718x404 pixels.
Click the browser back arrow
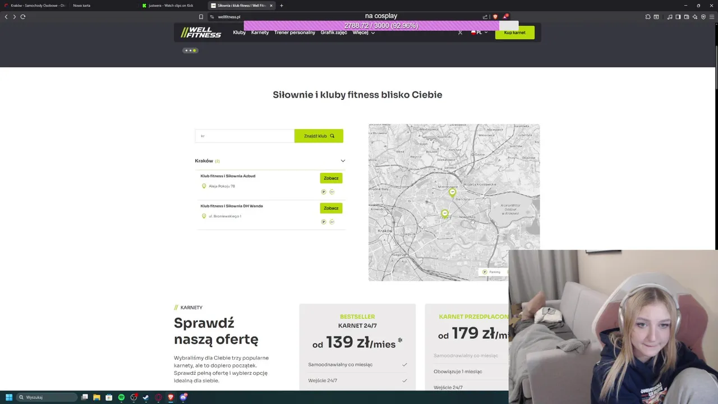[x=6, y=17]
